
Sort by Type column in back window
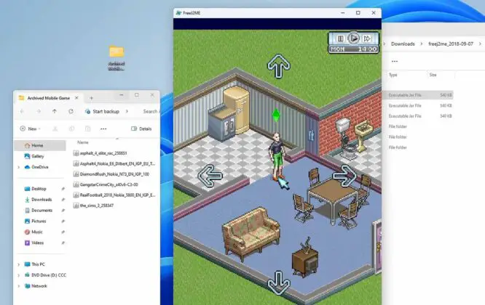(x=393, y=75)
